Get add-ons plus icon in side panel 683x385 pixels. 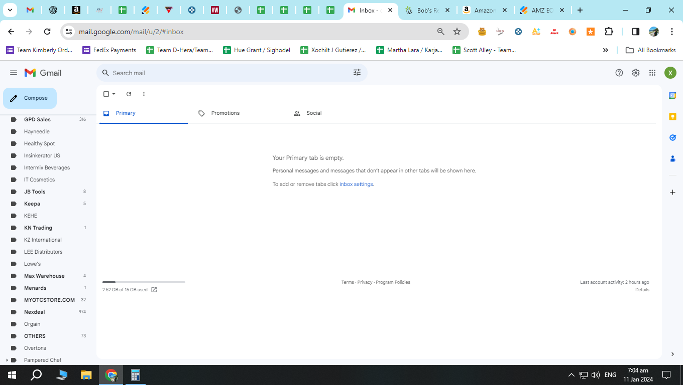(672, 192)
